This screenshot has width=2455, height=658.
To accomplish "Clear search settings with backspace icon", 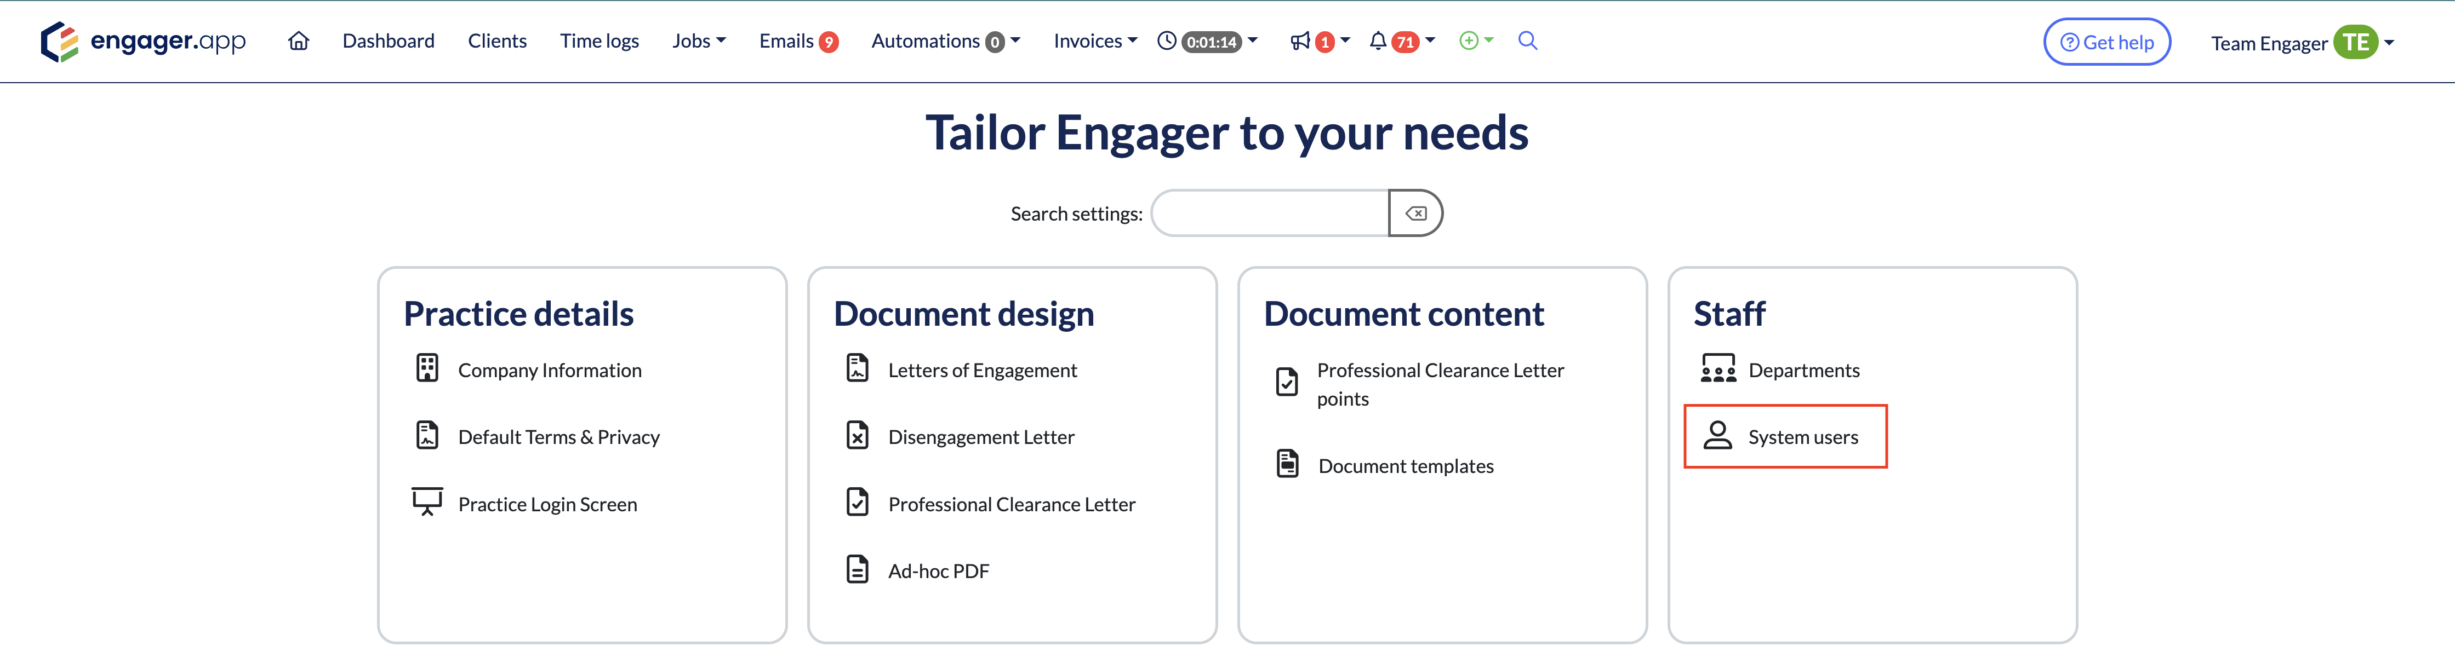I will tap(1415, 213).
